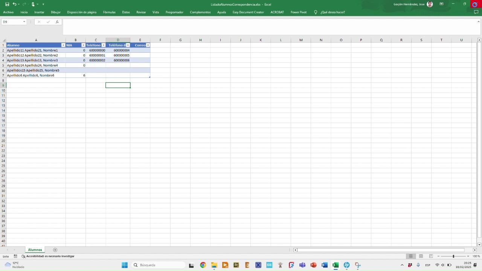Open the Teléfono d column filter dropdown

pyautogui.click(x=128, y=45)
